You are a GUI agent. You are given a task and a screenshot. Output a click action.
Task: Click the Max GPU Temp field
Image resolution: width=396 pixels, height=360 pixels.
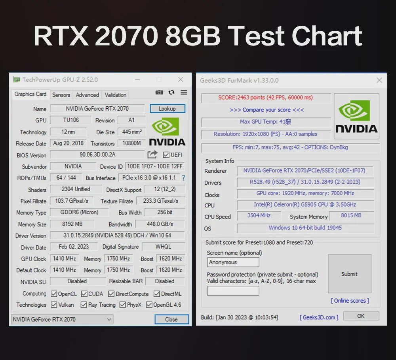266,122
